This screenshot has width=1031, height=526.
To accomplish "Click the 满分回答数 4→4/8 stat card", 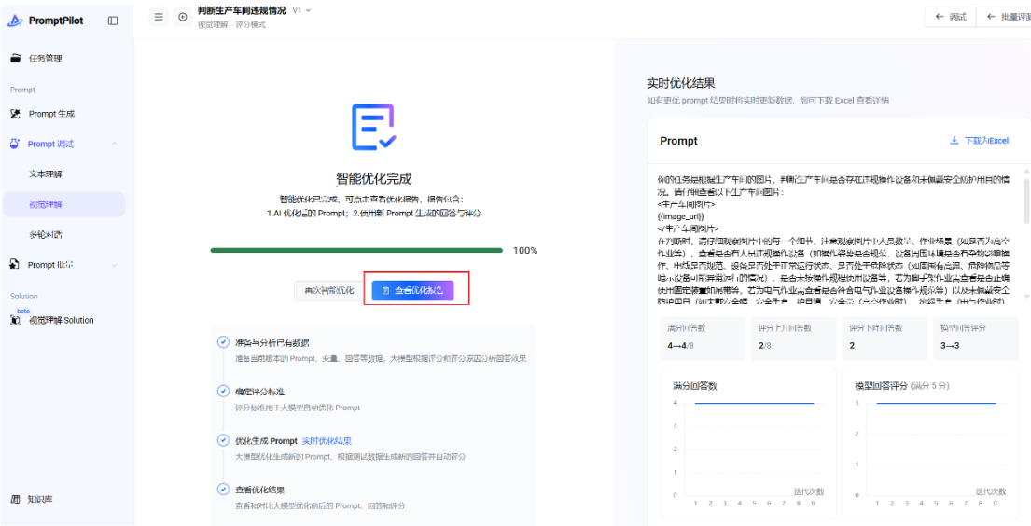I will point(703,338).
